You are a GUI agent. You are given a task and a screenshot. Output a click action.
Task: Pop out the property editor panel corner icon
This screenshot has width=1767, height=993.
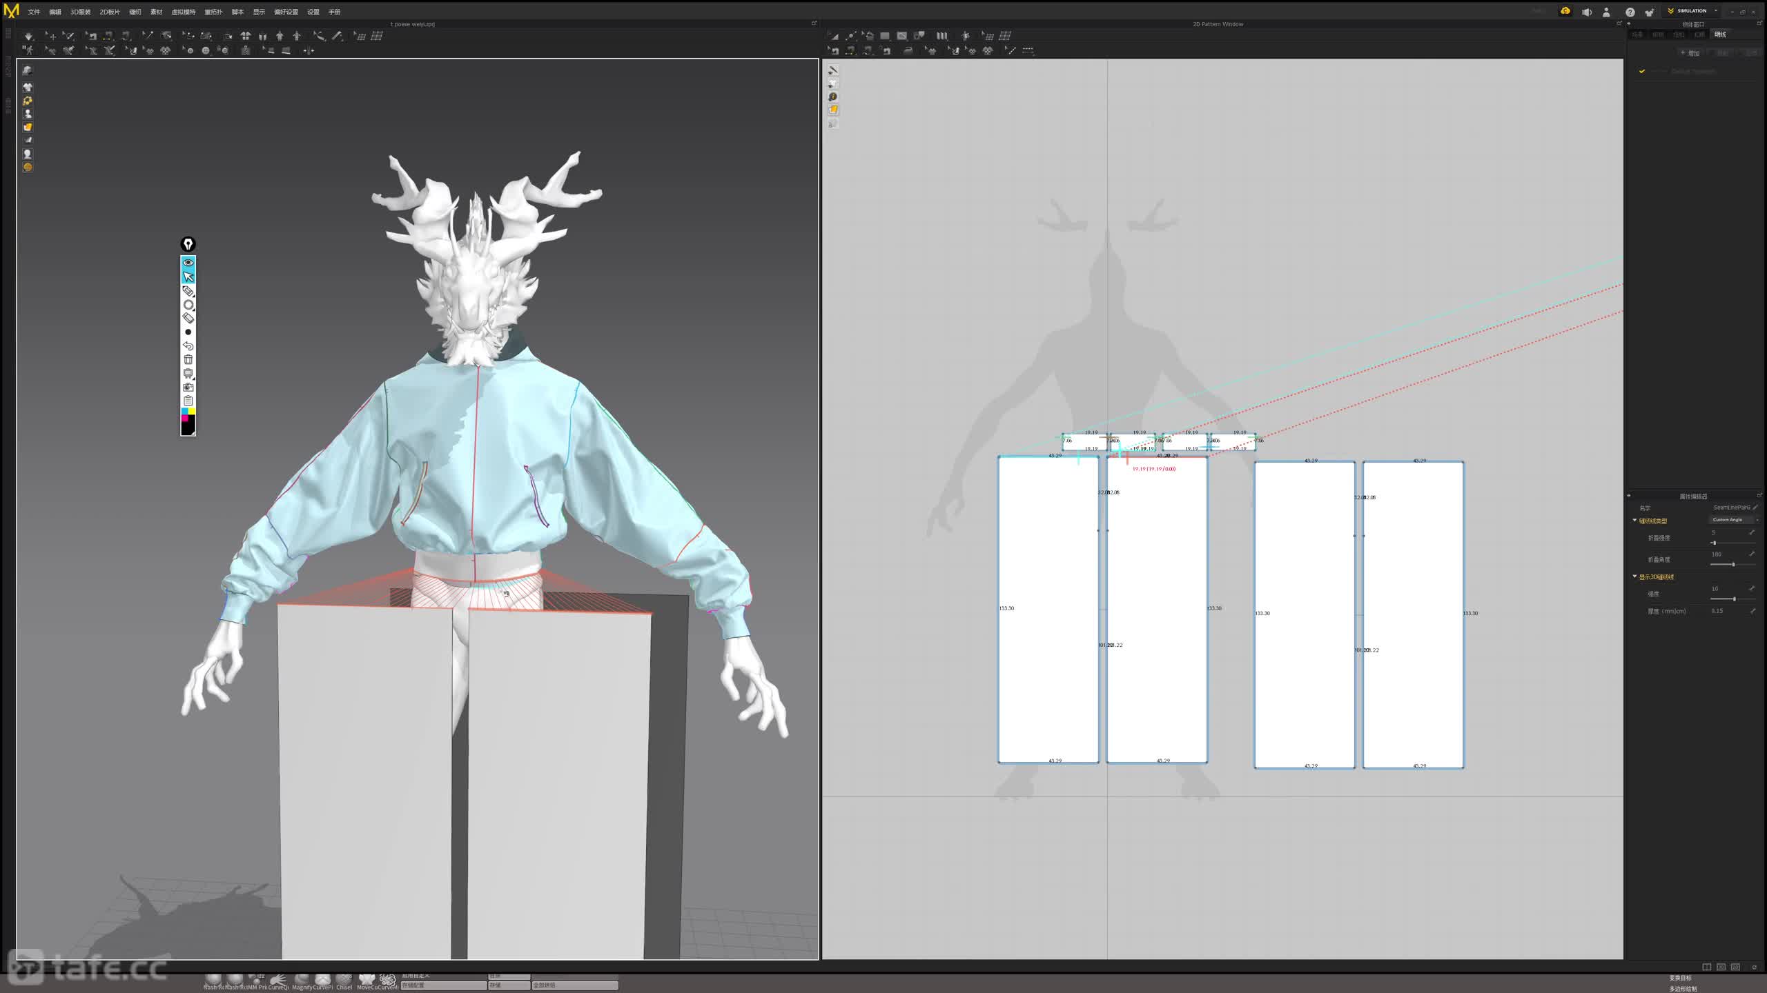(x=1759, y=495)
